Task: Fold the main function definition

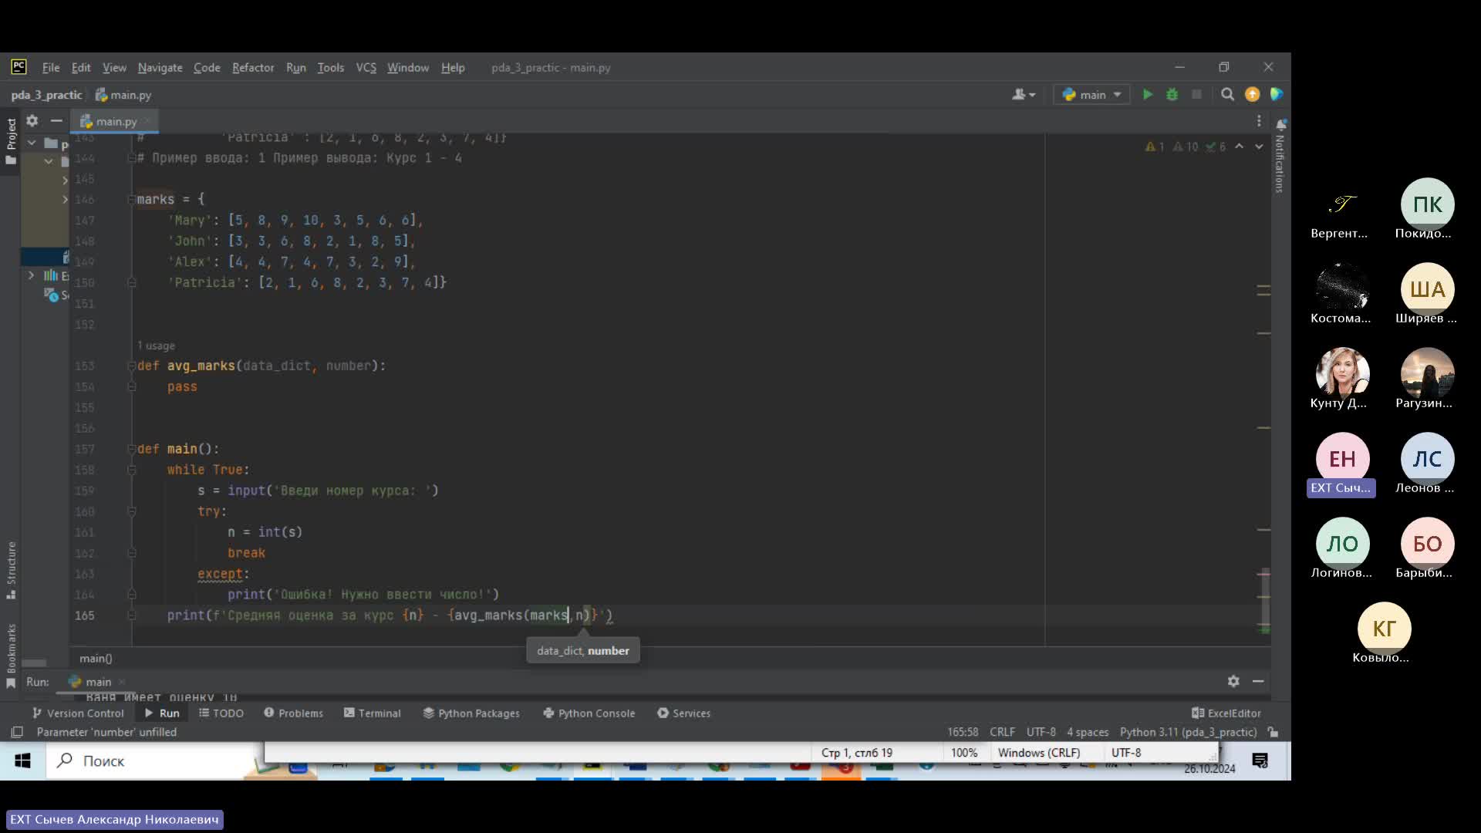Action: 131,449
